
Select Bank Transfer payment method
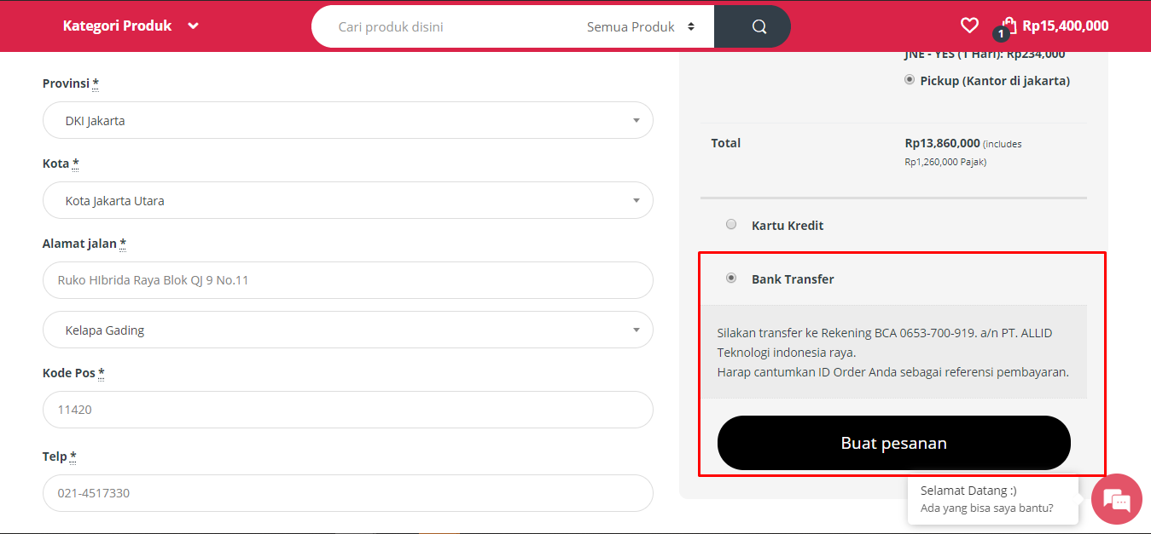(731, 278)
